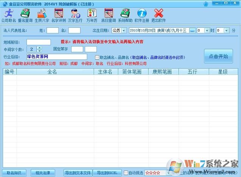Open the star rating dropdown
Viewport: 241px width, 177px height.
(x=168, y=173)
